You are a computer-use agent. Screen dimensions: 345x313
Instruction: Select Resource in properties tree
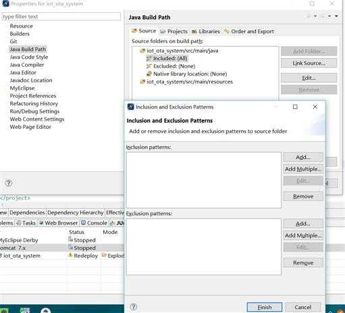point(21,26)
